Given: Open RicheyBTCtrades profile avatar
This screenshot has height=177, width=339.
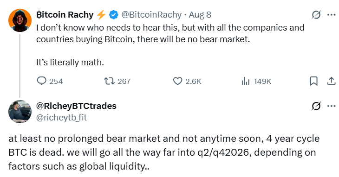Looking at the screenshot, I should point(20,112).
